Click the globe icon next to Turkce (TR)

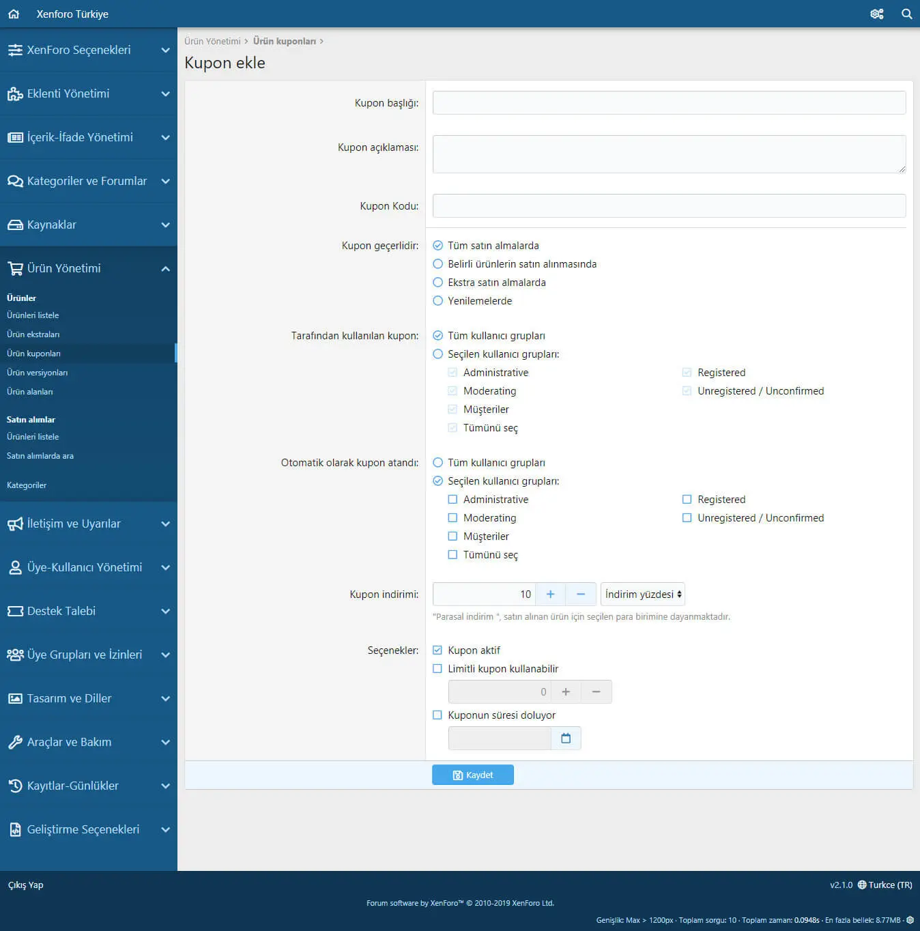[x=862, y=885]
